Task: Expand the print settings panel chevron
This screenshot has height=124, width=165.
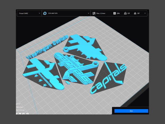Action: click(145, 13)
